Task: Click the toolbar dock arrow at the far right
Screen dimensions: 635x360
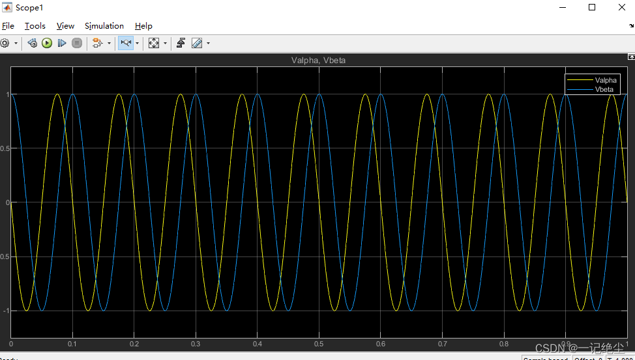Action: [x=631, y=26]
